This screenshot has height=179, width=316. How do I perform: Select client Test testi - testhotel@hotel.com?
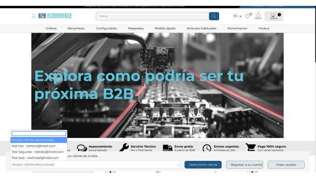39,157
